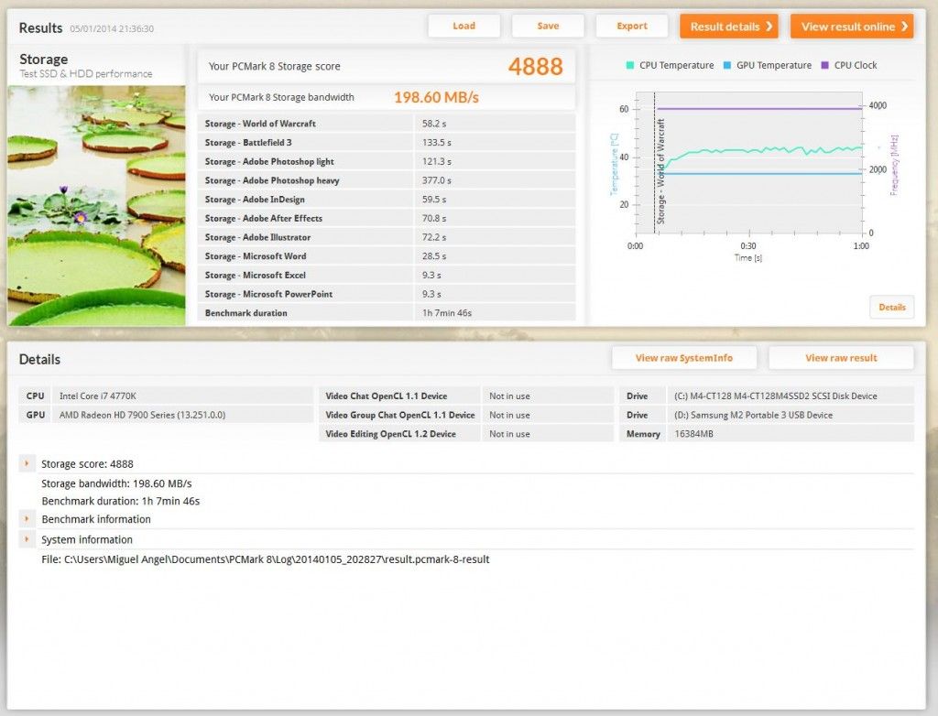
Task: Click the GPU Temperature legend swatch
Action: [x=726, y=65]
